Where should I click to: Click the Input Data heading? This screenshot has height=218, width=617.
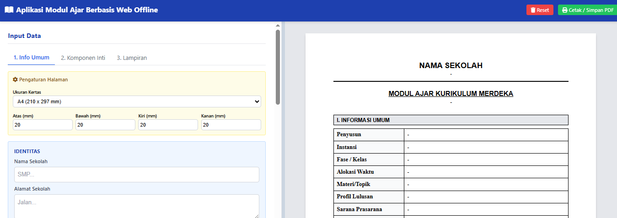click(24, 36)
